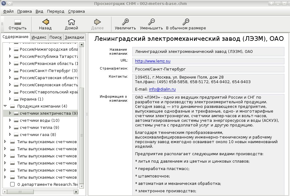Click the Открыть toolbar icon
Screen dimensions: 290x196
18,22
